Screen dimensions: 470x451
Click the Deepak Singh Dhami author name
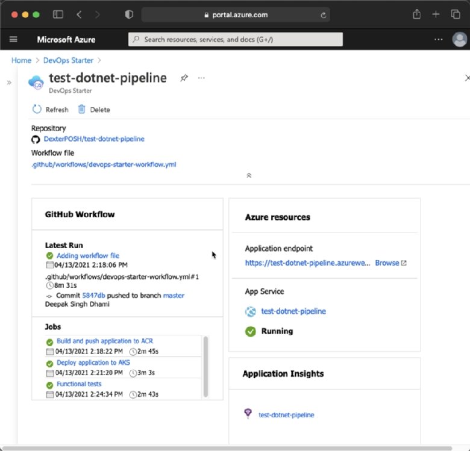pos(77,304)
